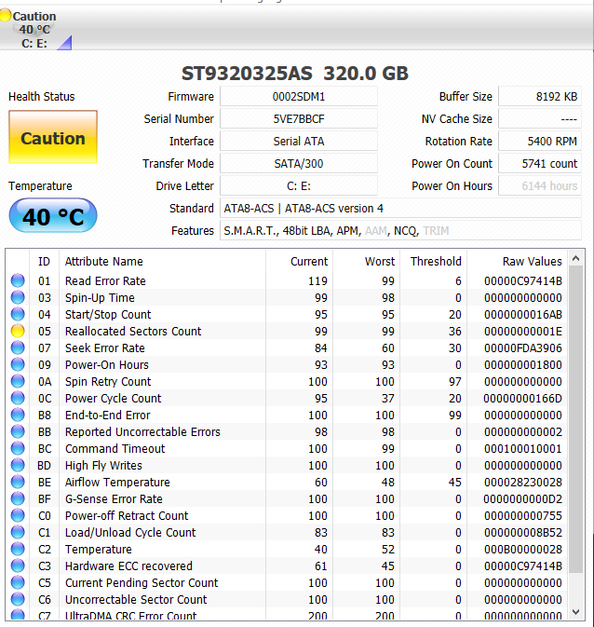Image resolution: width=594 pixels, height=627 pixels.
Task: Click the Interface field Serial ATA
Action: 299,142
